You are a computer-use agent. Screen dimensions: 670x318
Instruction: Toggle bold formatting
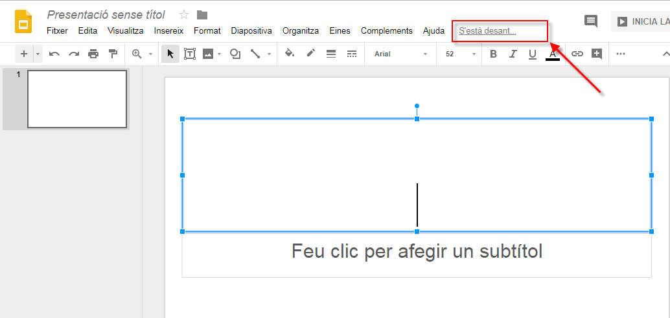click(x=494, y=54)
